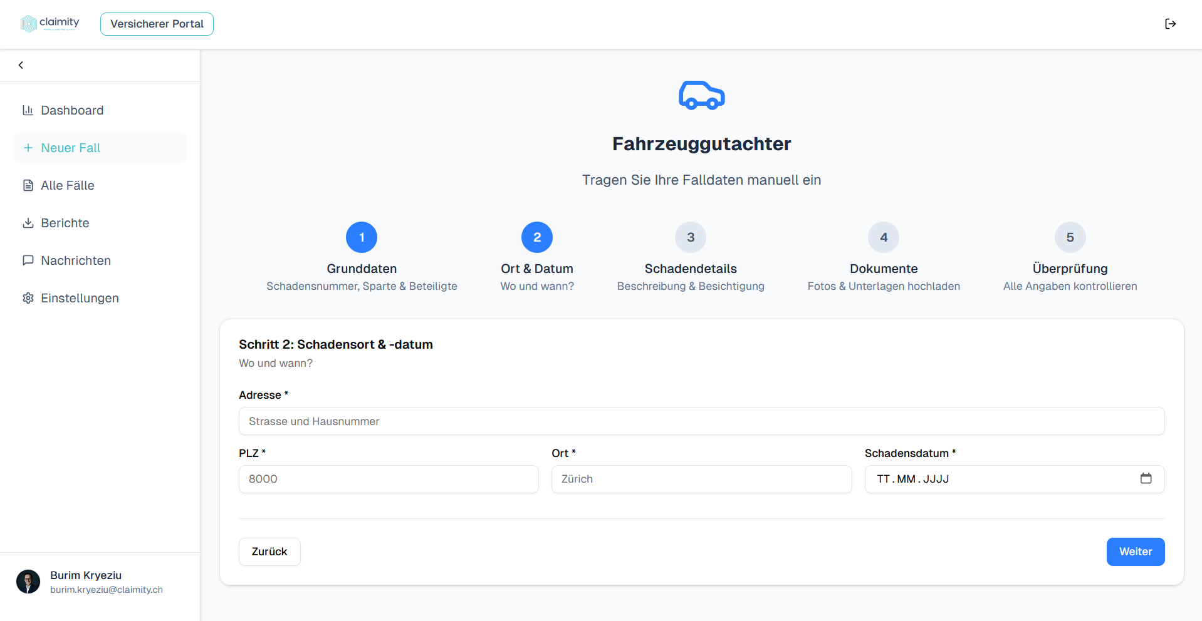Viewport: 1202px width, 621px height.
Task: Click the Einstellungen gear icon
Action: click(28, 298)
